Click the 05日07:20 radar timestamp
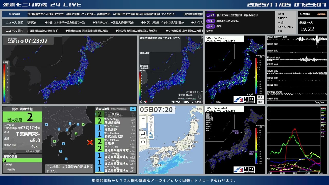Viewport: 329px width, 185px height. pyautogui.click(x=157, y=110)
